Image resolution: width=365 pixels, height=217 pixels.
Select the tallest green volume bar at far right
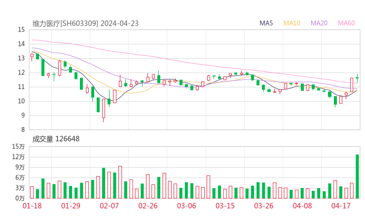click(x=357, y=177)
